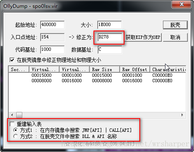Click 获取EIP作为OEP button
The width and height of the screenshot is (194, 152).
pyautogui.click(x=143, y=37)
